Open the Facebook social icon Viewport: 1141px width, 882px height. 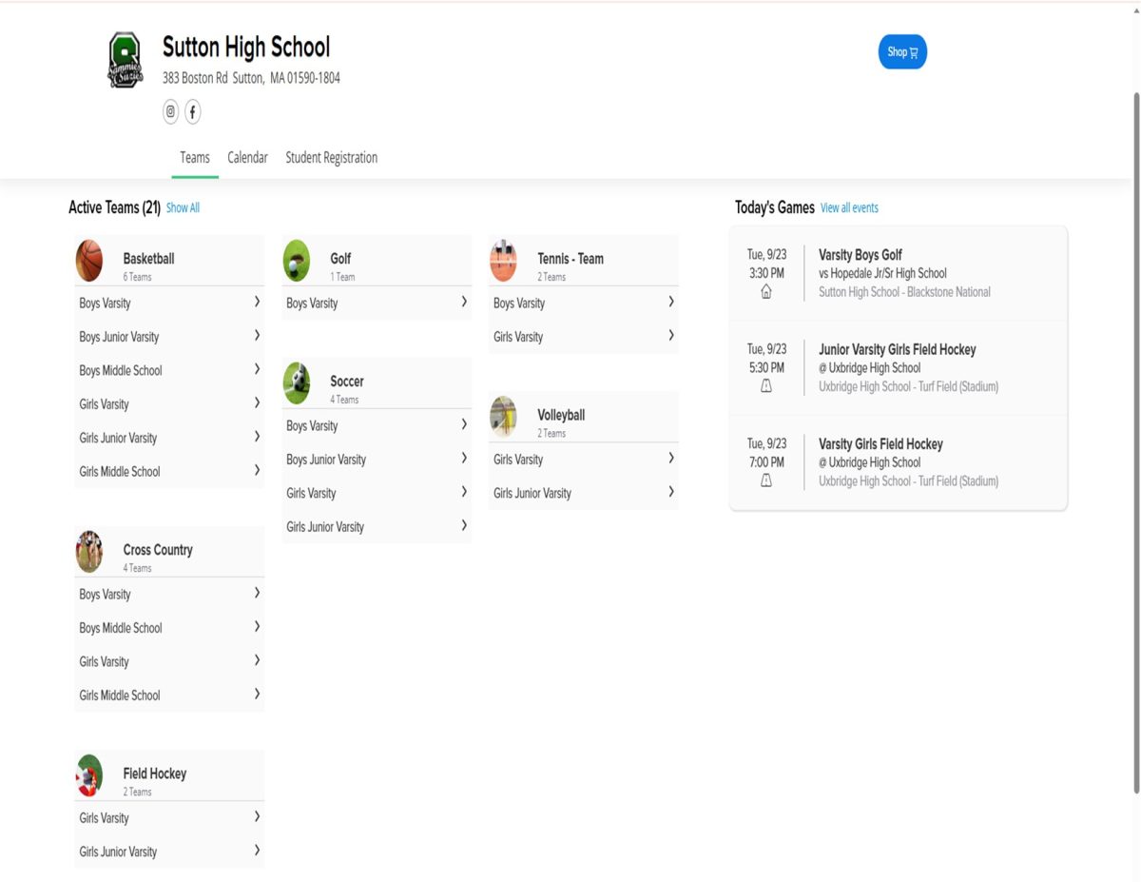(192, 111)
